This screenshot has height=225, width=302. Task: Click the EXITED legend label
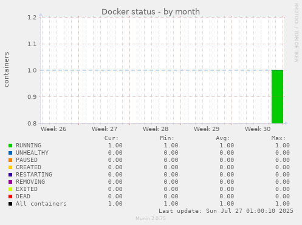tap(27, 189)
